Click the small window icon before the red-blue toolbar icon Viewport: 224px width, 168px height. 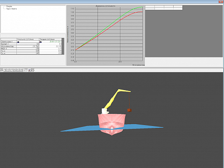[x=26, y=70]
